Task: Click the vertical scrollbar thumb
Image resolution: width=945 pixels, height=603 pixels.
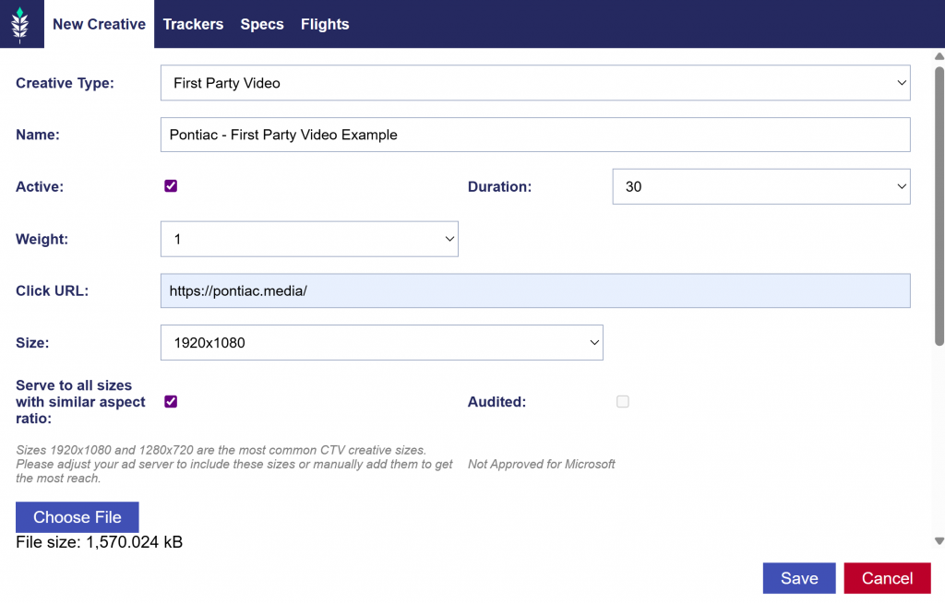Action: (x=939, y=203)
